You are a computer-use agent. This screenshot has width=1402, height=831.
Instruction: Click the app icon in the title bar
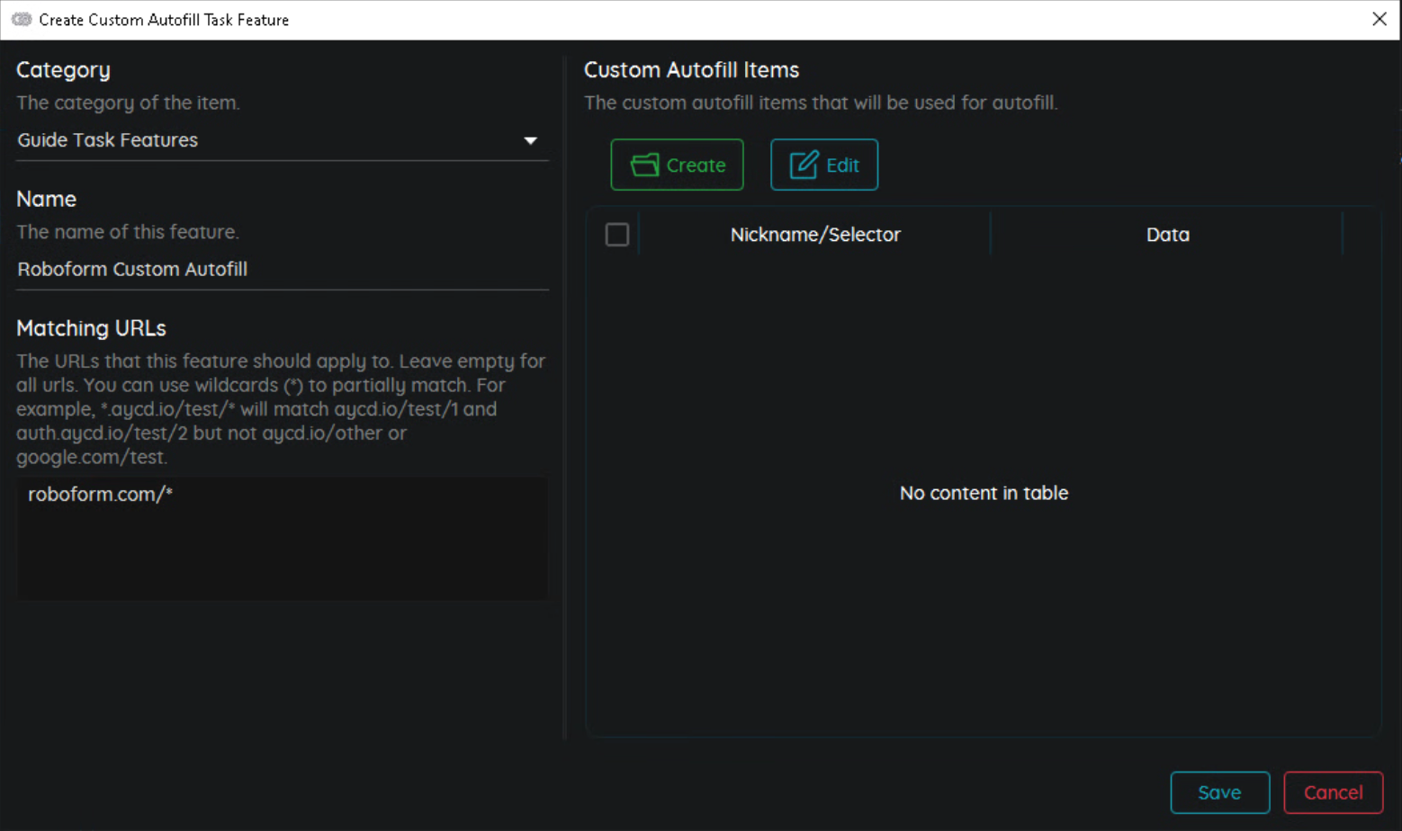coord(22,19)
